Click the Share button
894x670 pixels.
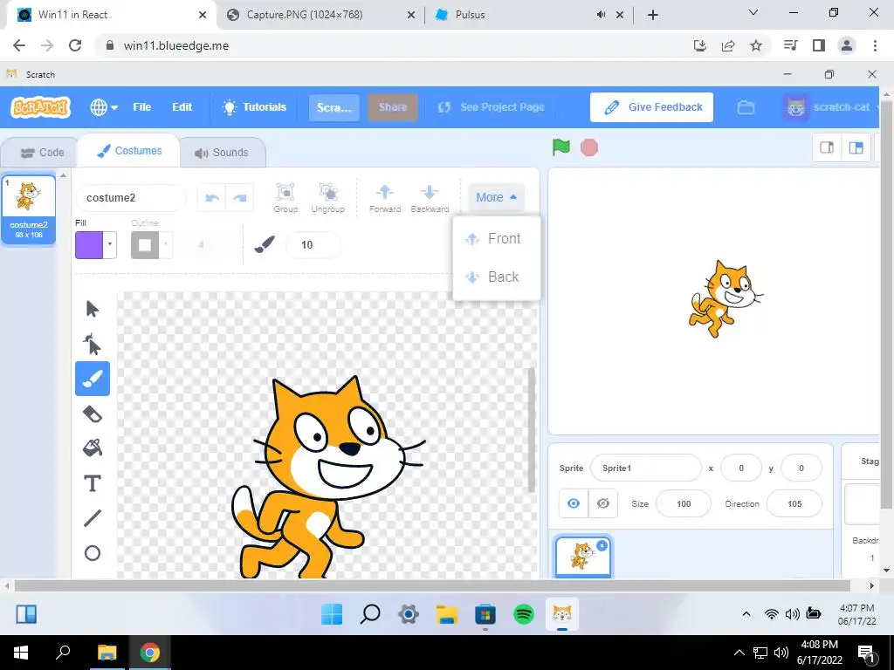pos(393,107)
